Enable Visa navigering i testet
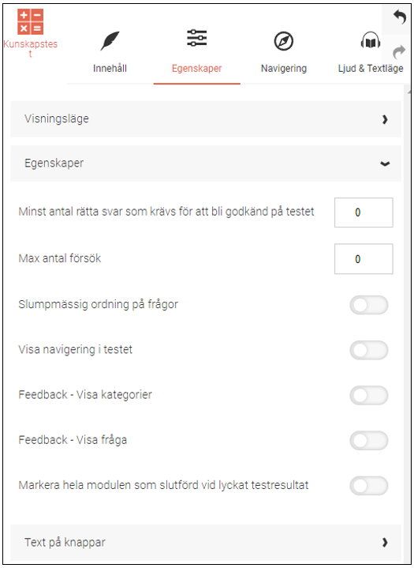 tap(369, 350)
